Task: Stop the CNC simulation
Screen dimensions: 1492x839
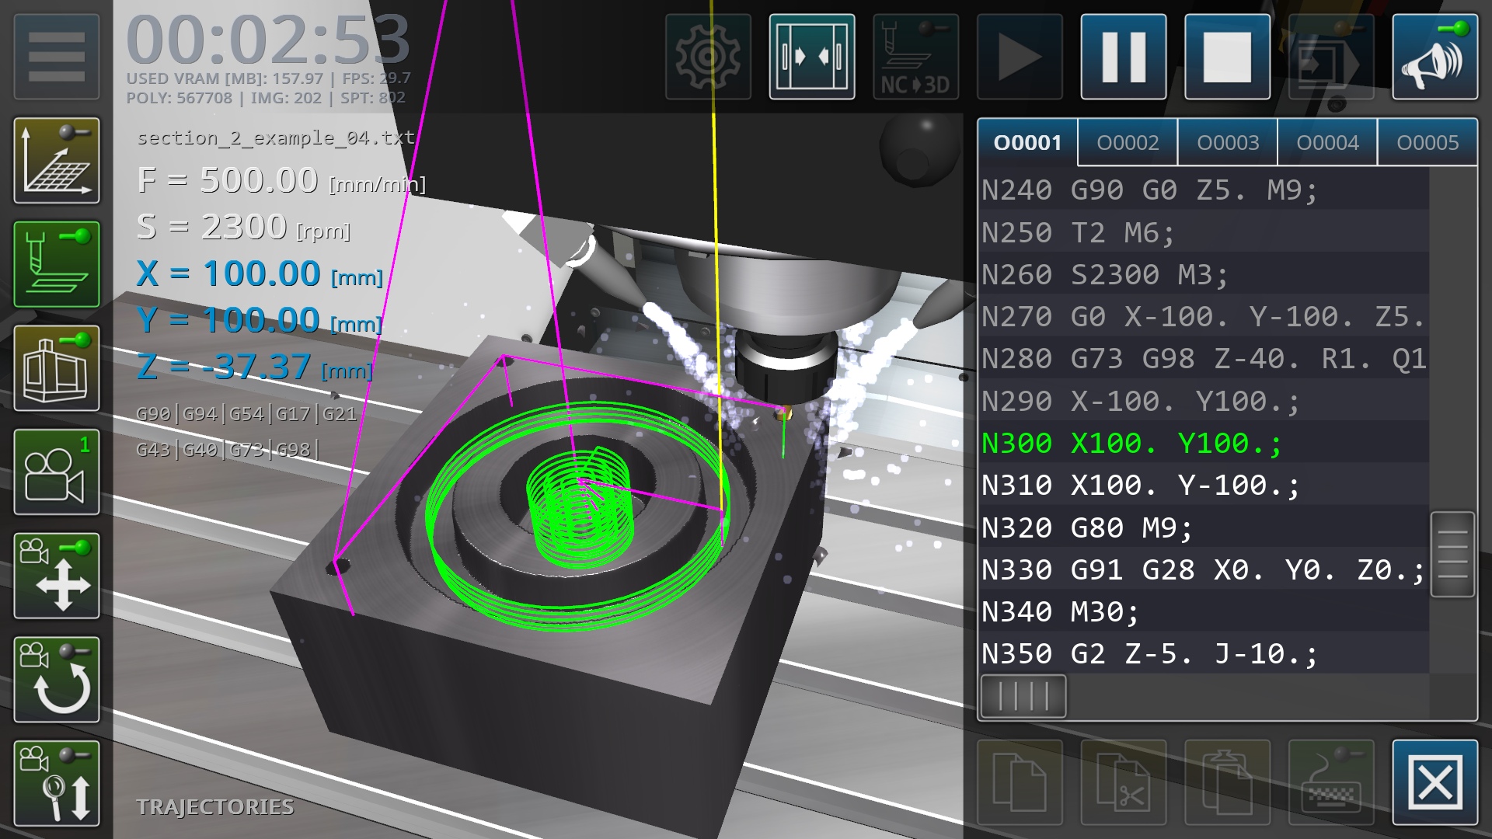Action: coord(1227,57)
